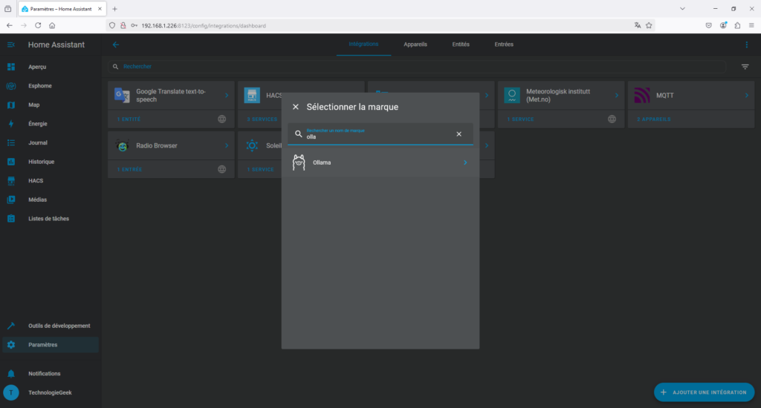
Task: Open the TechnologieGeek user profile
Action: click(x=50, y=392)
